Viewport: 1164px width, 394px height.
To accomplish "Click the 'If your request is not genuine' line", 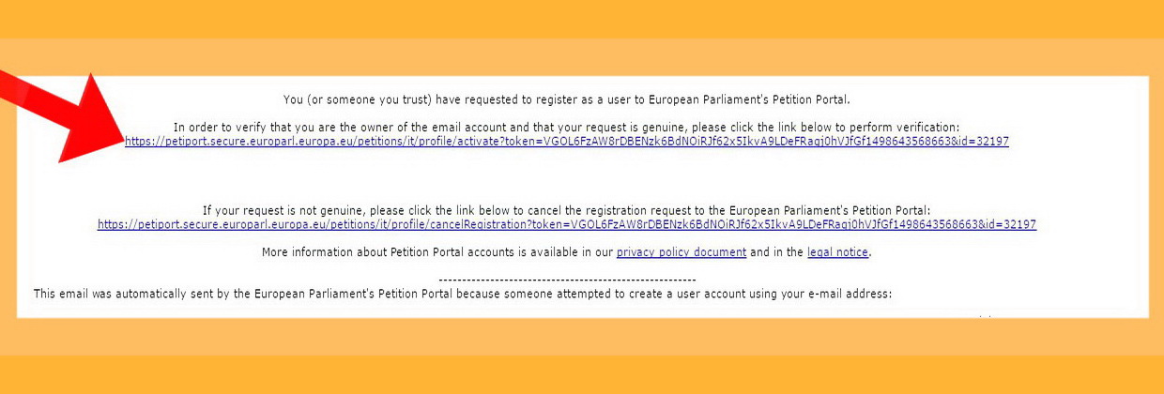I will point(567,211).
